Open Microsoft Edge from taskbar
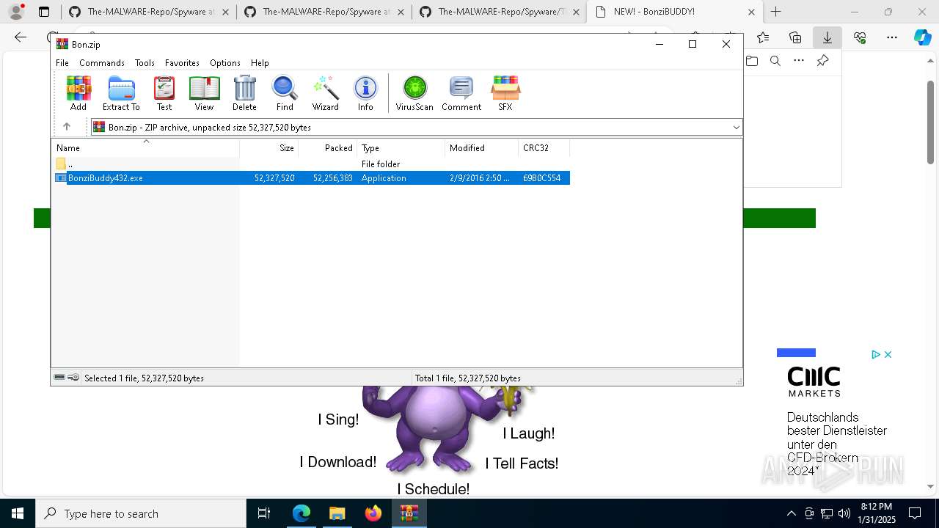The width and height of the screenshot is (939, 528). [302, 513]
